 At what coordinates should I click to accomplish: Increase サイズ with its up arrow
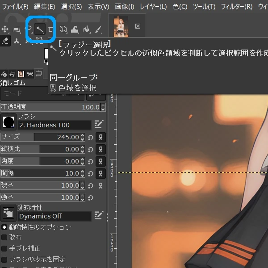click(83, 135)
